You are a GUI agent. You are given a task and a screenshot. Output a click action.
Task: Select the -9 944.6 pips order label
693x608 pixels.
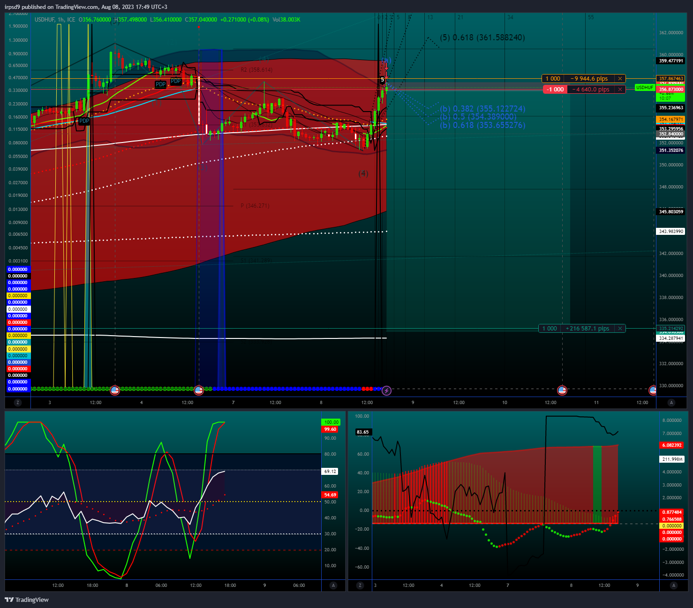click(589, 79)
